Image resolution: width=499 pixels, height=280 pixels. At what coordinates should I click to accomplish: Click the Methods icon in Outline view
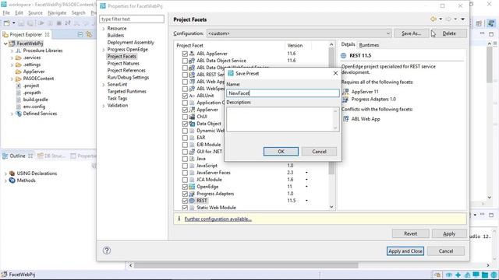[x=12, y=180]
